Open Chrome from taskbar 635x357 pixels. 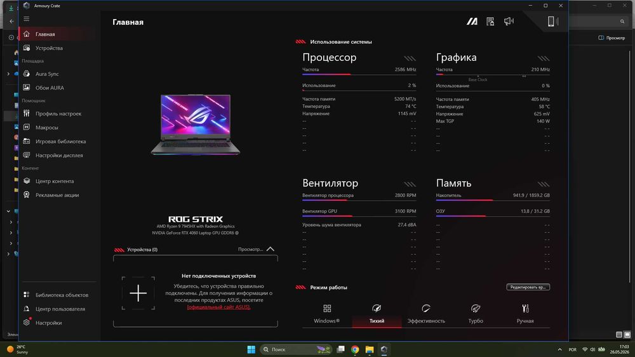[355, 349]
